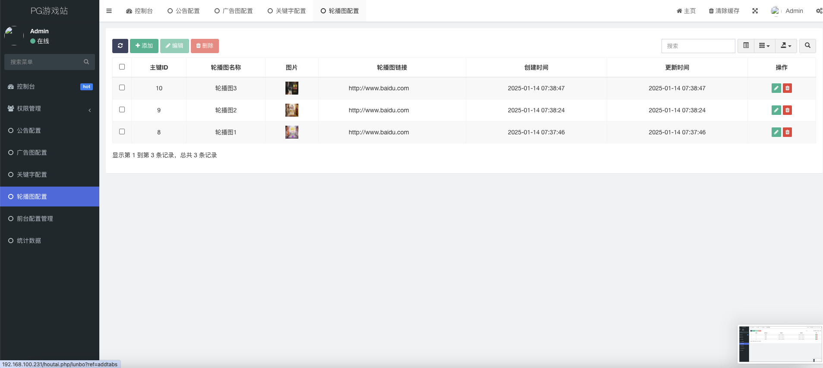
Task: Select checkbox for row ID 10
Action: tap(122, 88)
